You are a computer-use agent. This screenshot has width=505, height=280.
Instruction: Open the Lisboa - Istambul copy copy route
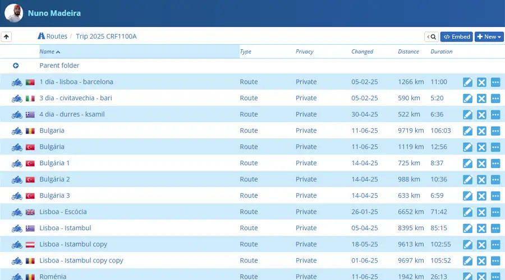pos(81,260)
